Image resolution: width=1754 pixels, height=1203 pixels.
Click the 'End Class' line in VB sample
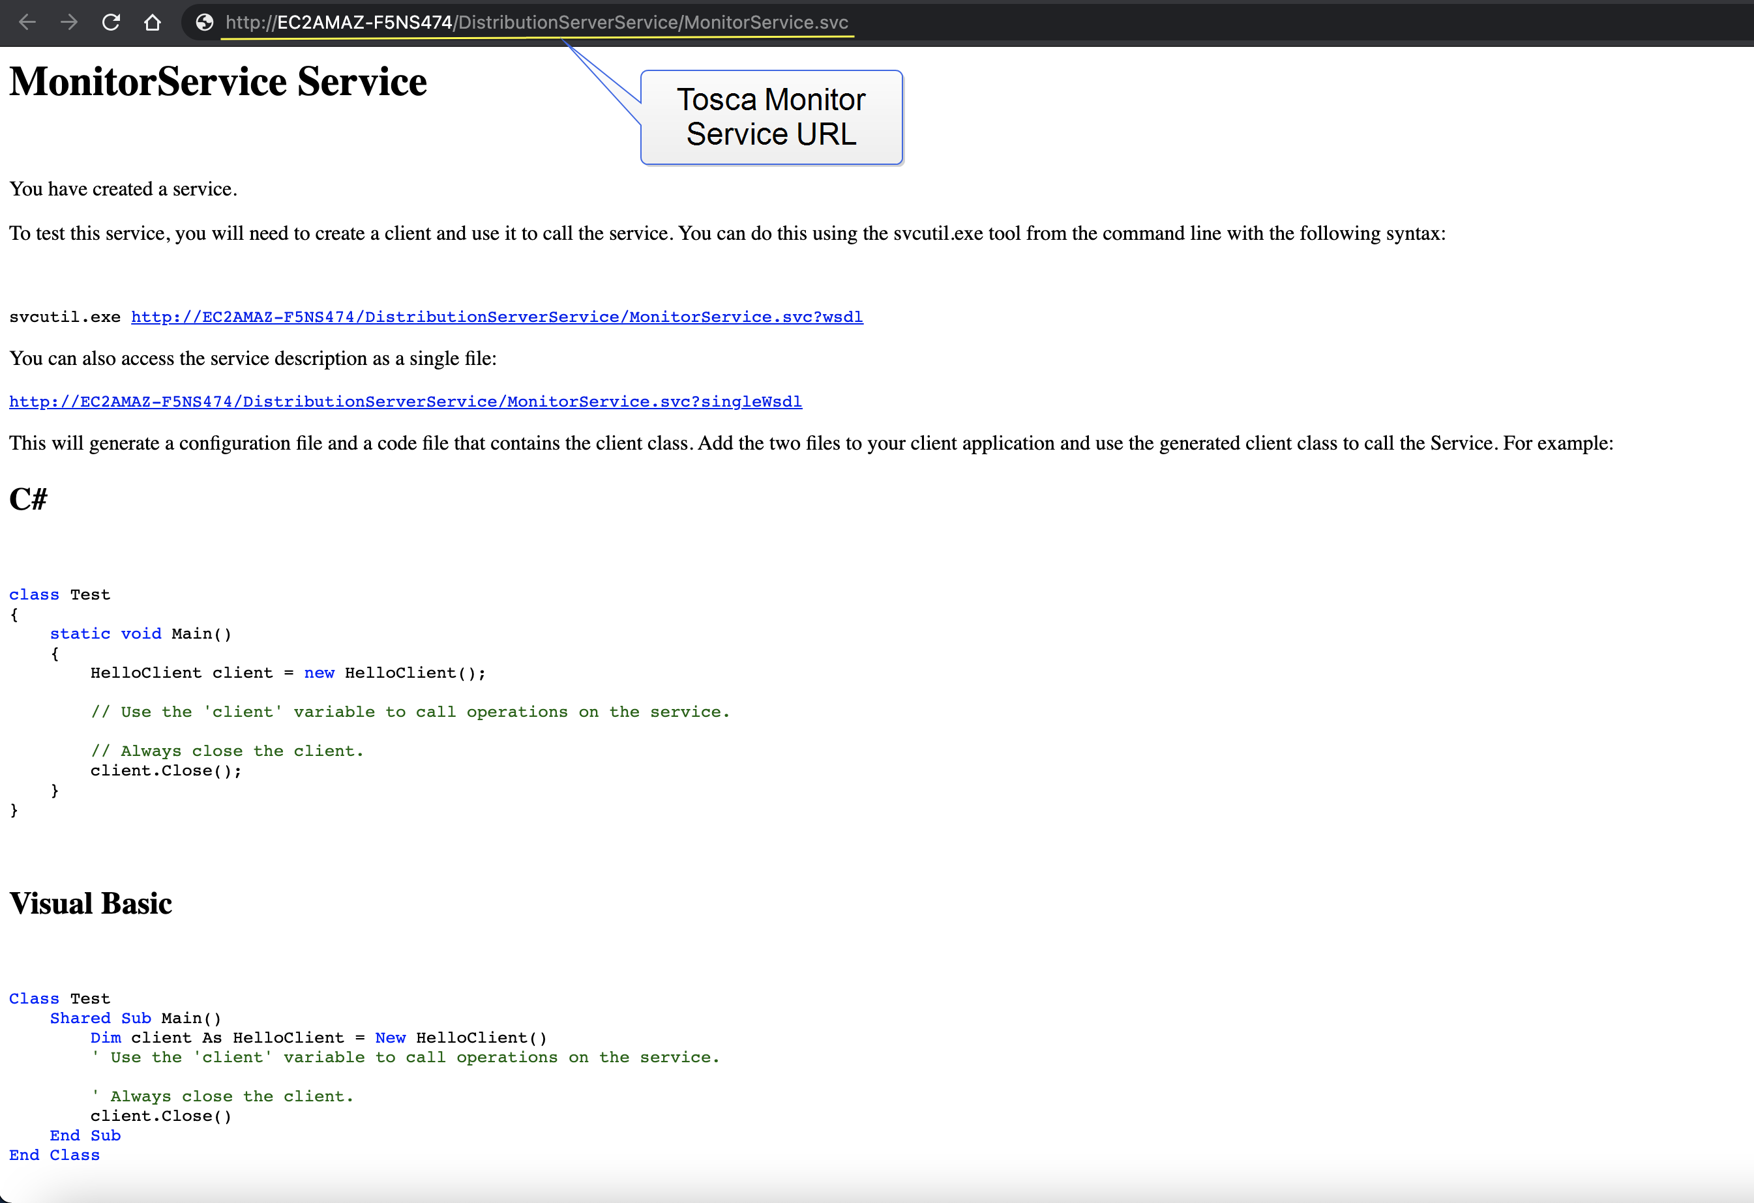pyautogui.click(x=54, y=1155)
